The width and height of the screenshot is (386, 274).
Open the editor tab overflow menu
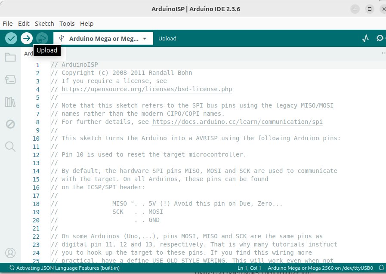click(383, 53)
